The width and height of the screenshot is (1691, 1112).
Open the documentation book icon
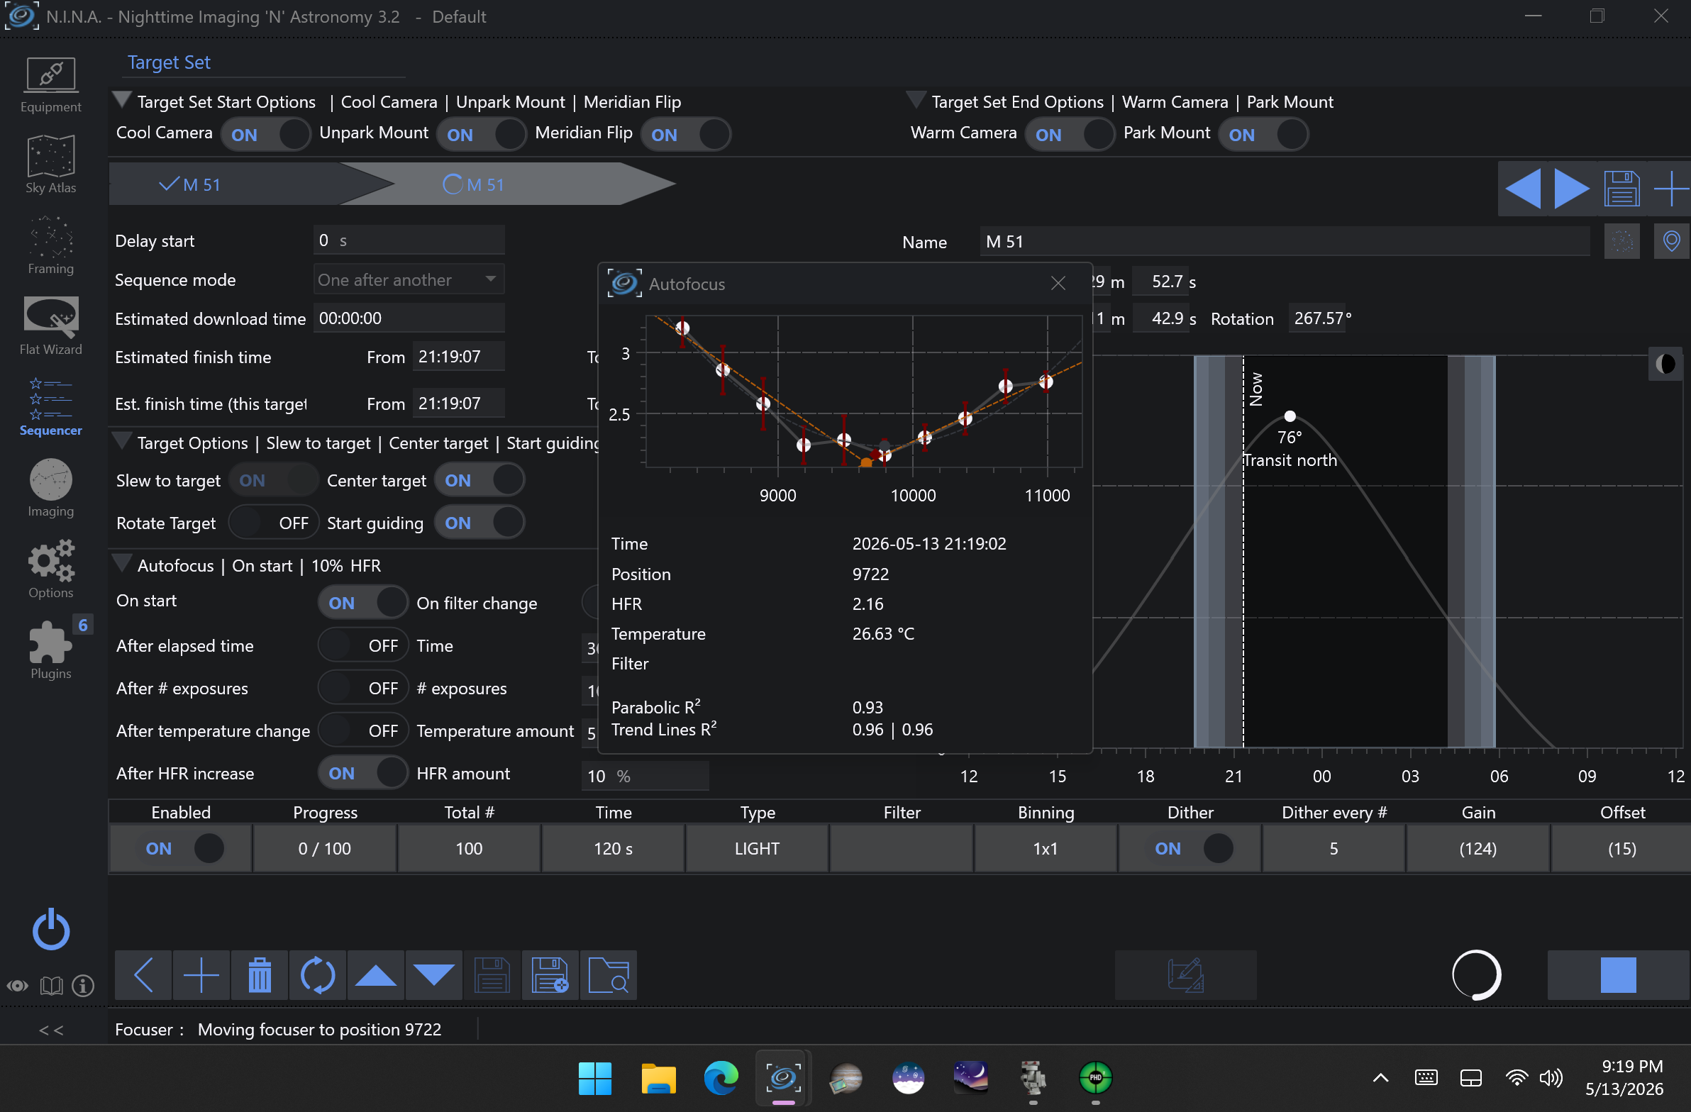51,986
